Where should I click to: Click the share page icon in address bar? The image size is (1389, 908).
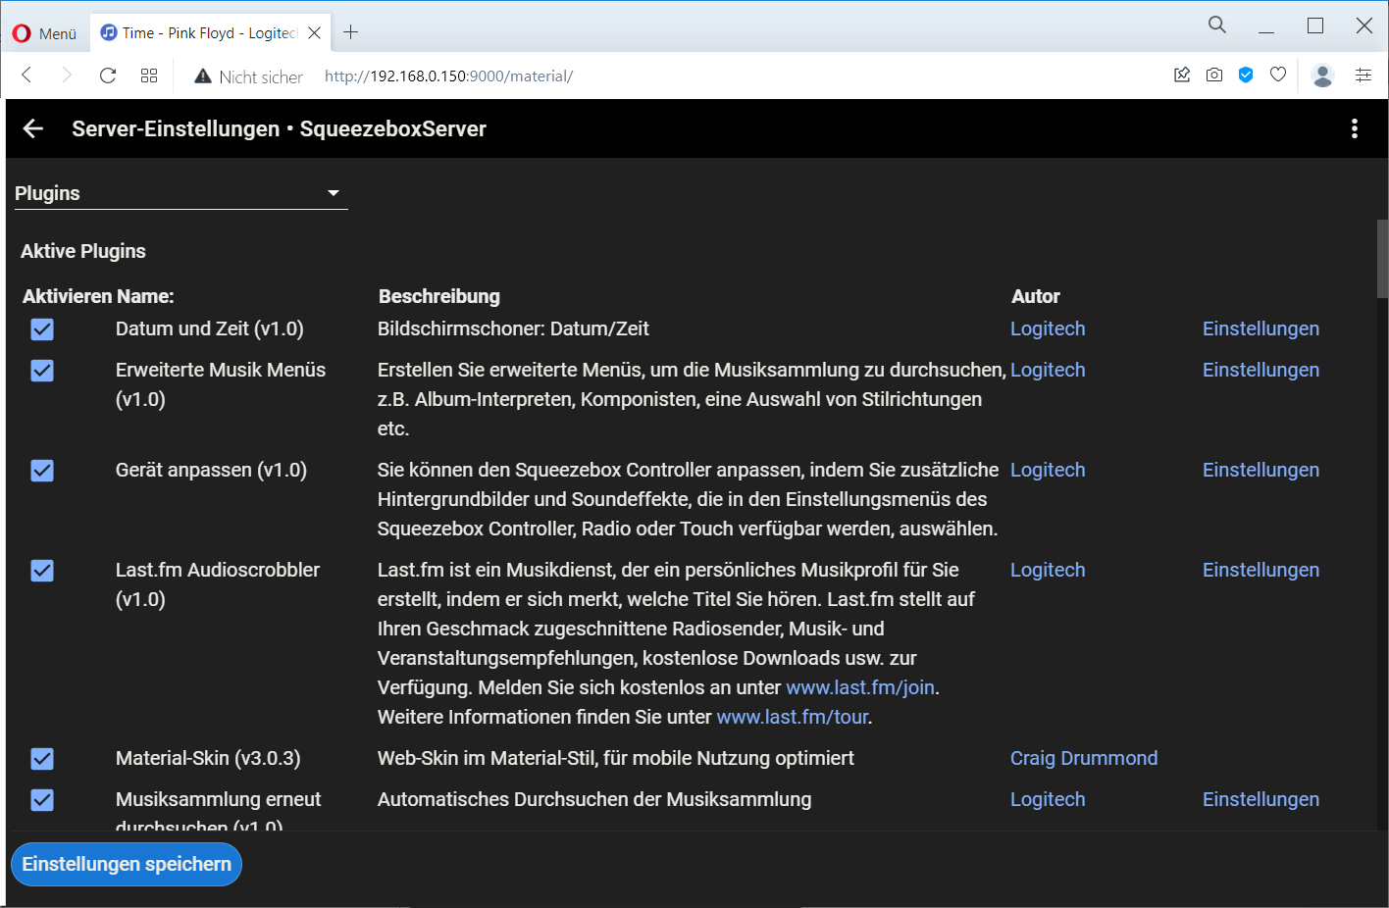tap(1182, 75)
